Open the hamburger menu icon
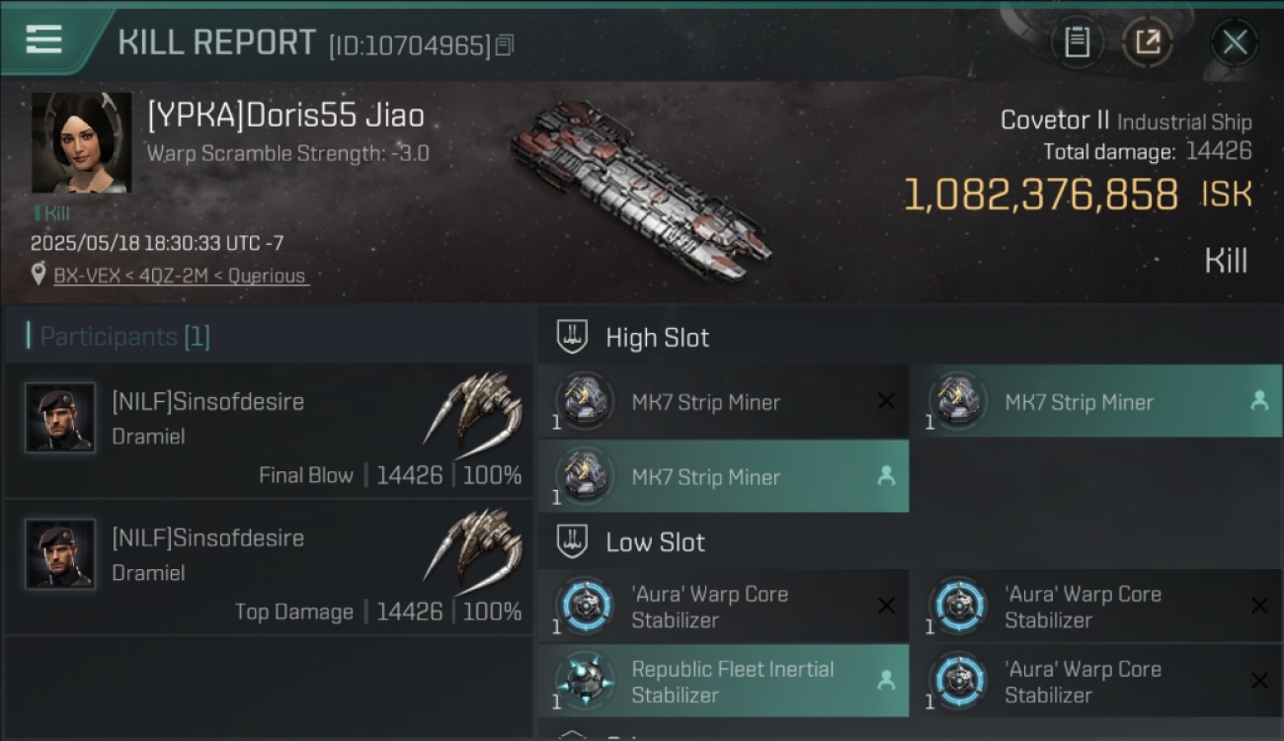Image resolution: width=1284 pixels, height=741 pixels. point(43,40)
